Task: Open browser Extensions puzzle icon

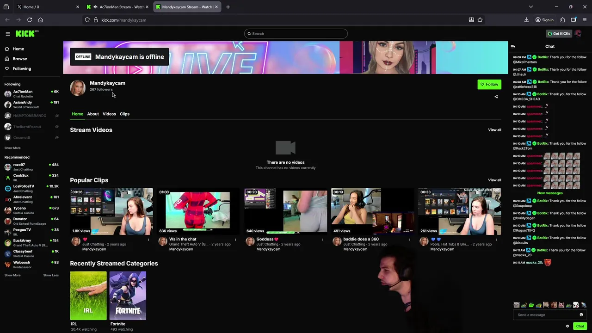Action: tap(562, 20)
